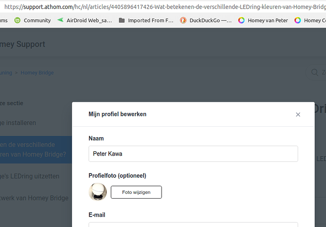
Task: Click the Mijn profiel bewerken heading
Action: coord(118,114)
